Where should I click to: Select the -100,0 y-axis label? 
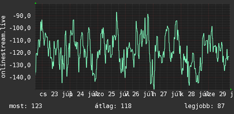click(20, 28)
